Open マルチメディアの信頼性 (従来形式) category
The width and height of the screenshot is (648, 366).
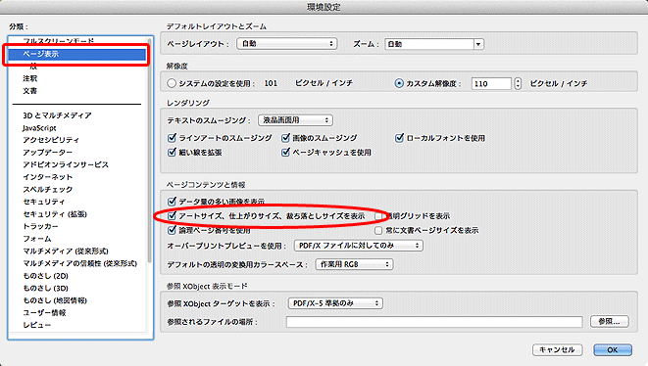coord(79,263)
